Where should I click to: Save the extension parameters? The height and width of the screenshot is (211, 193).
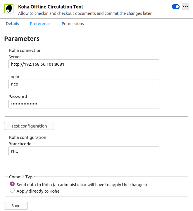(16, 206)
